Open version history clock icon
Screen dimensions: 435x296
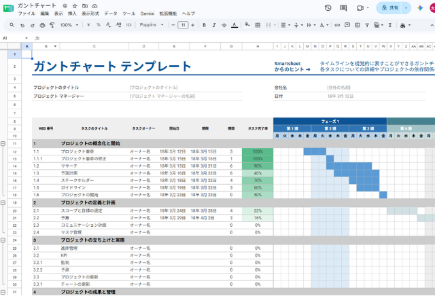point(328,7)
